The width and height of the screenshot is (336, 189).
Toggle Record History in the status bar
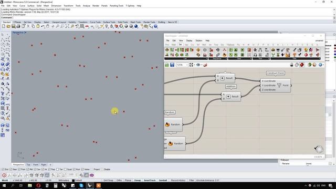click(x=178, y=181)
